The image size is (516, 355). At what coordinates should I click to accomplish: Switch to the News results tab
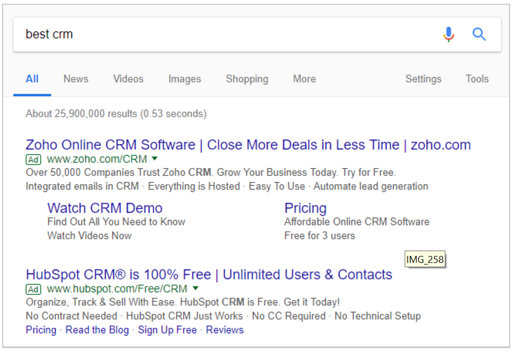[x=75, y=79]
